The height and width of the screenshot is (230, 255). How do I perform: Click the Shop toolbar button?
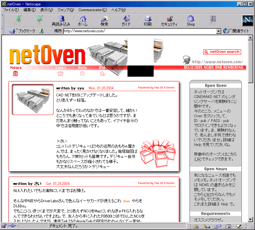[191, 21]
